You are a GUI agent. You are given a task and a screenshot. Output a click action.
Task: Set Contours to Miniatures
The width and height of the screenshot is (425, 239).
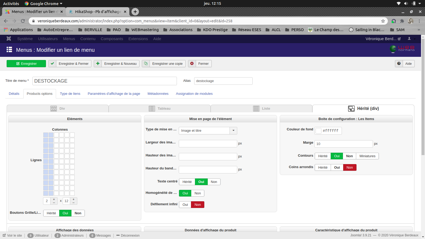[x=367, y=156]
